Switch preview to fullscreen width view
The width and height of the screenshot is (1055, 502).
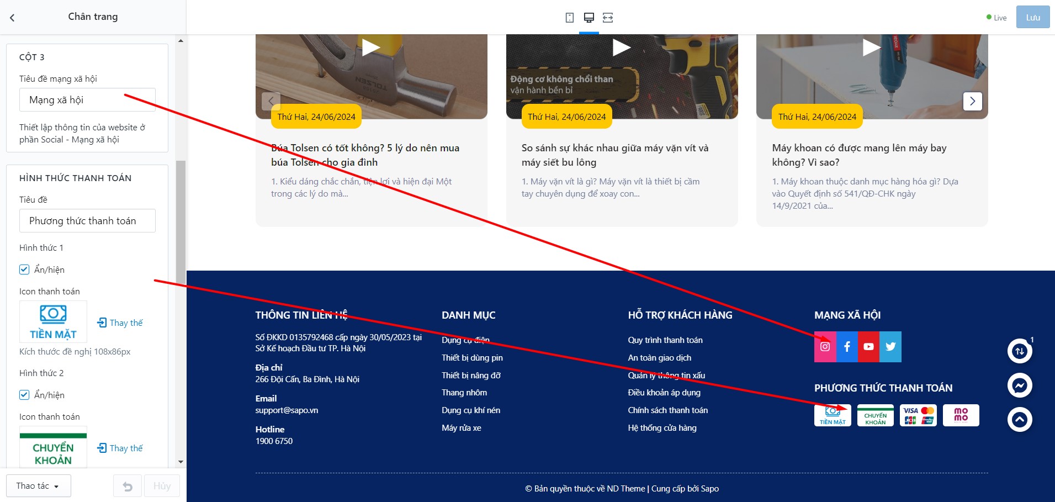(608, 18)
